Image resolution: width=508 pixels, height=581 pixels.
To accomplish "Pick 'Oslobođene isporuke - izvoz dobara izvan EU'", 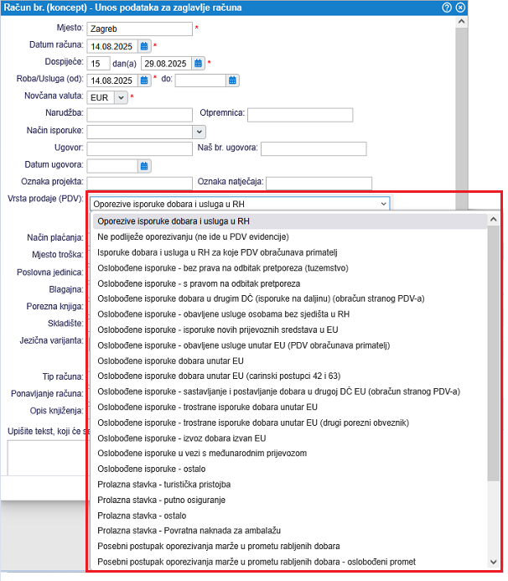I will [x=182, y=438].
